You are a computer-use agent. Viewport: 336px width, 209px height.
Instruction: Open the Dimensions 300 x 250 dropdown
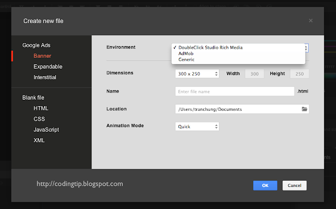click(197, 74)
